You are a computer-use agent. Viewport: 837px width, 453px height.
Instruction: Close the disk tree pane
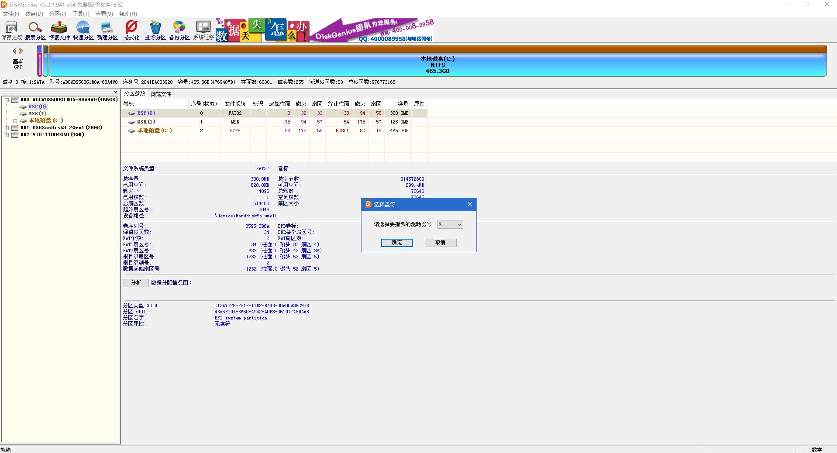[x=116, y=92]
